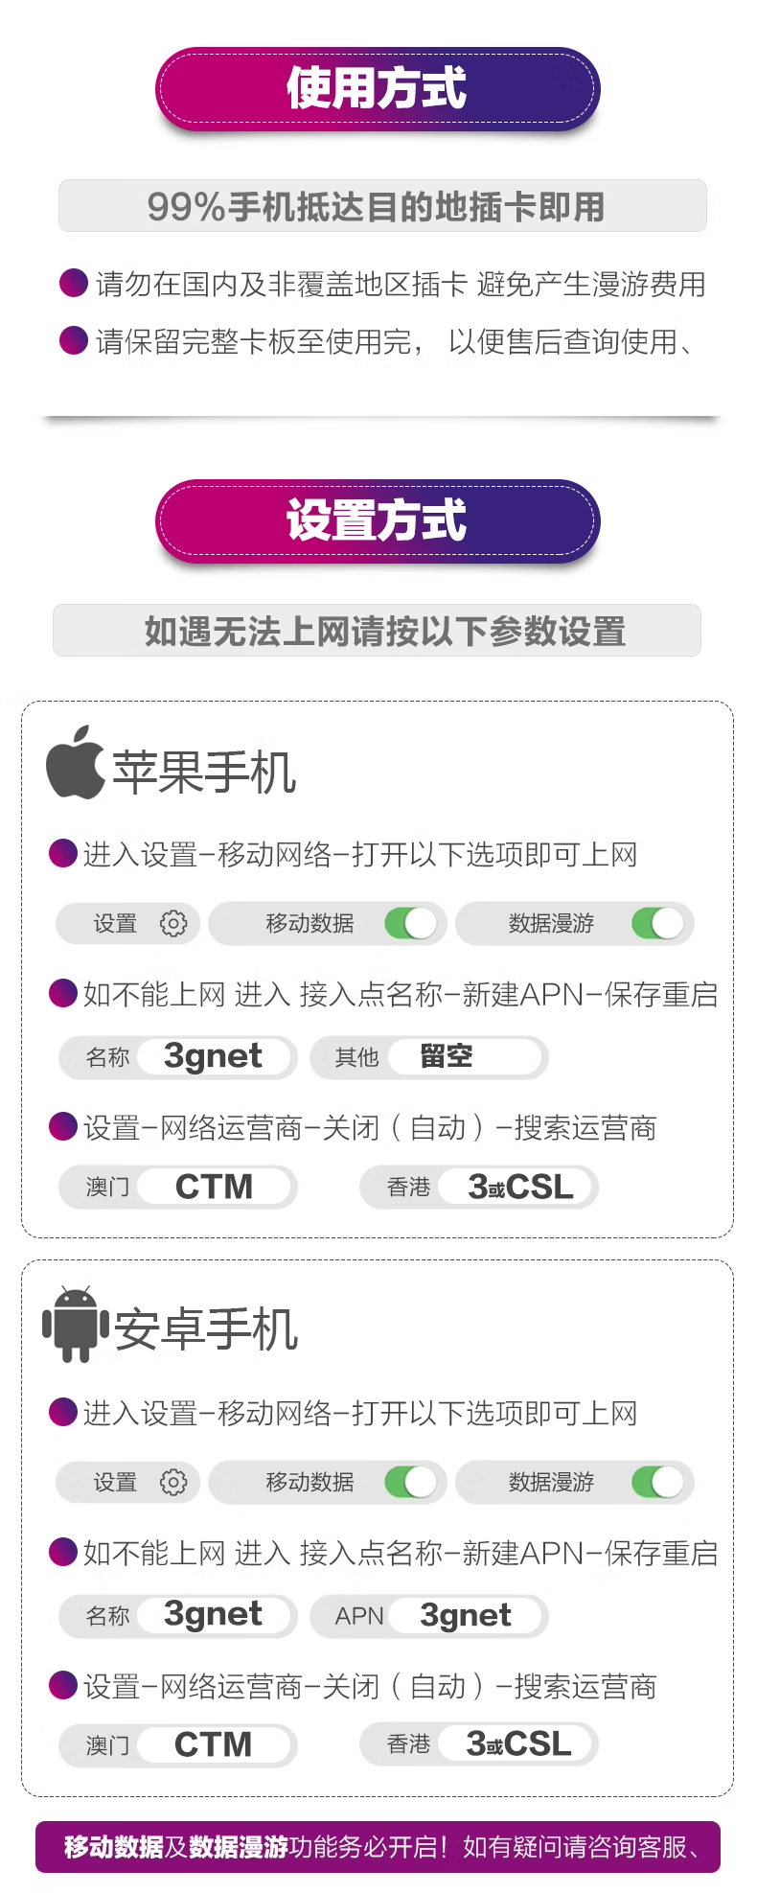The height and width of the screenshot is (1893, 757).
Task: Select the 澳门 CTM carrier in Android section
Action: 214,1744
